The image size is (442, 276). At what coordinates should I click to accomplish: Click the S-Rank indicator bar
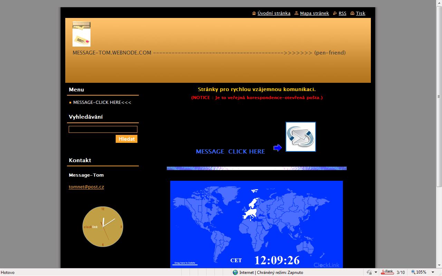coord(387,272)
